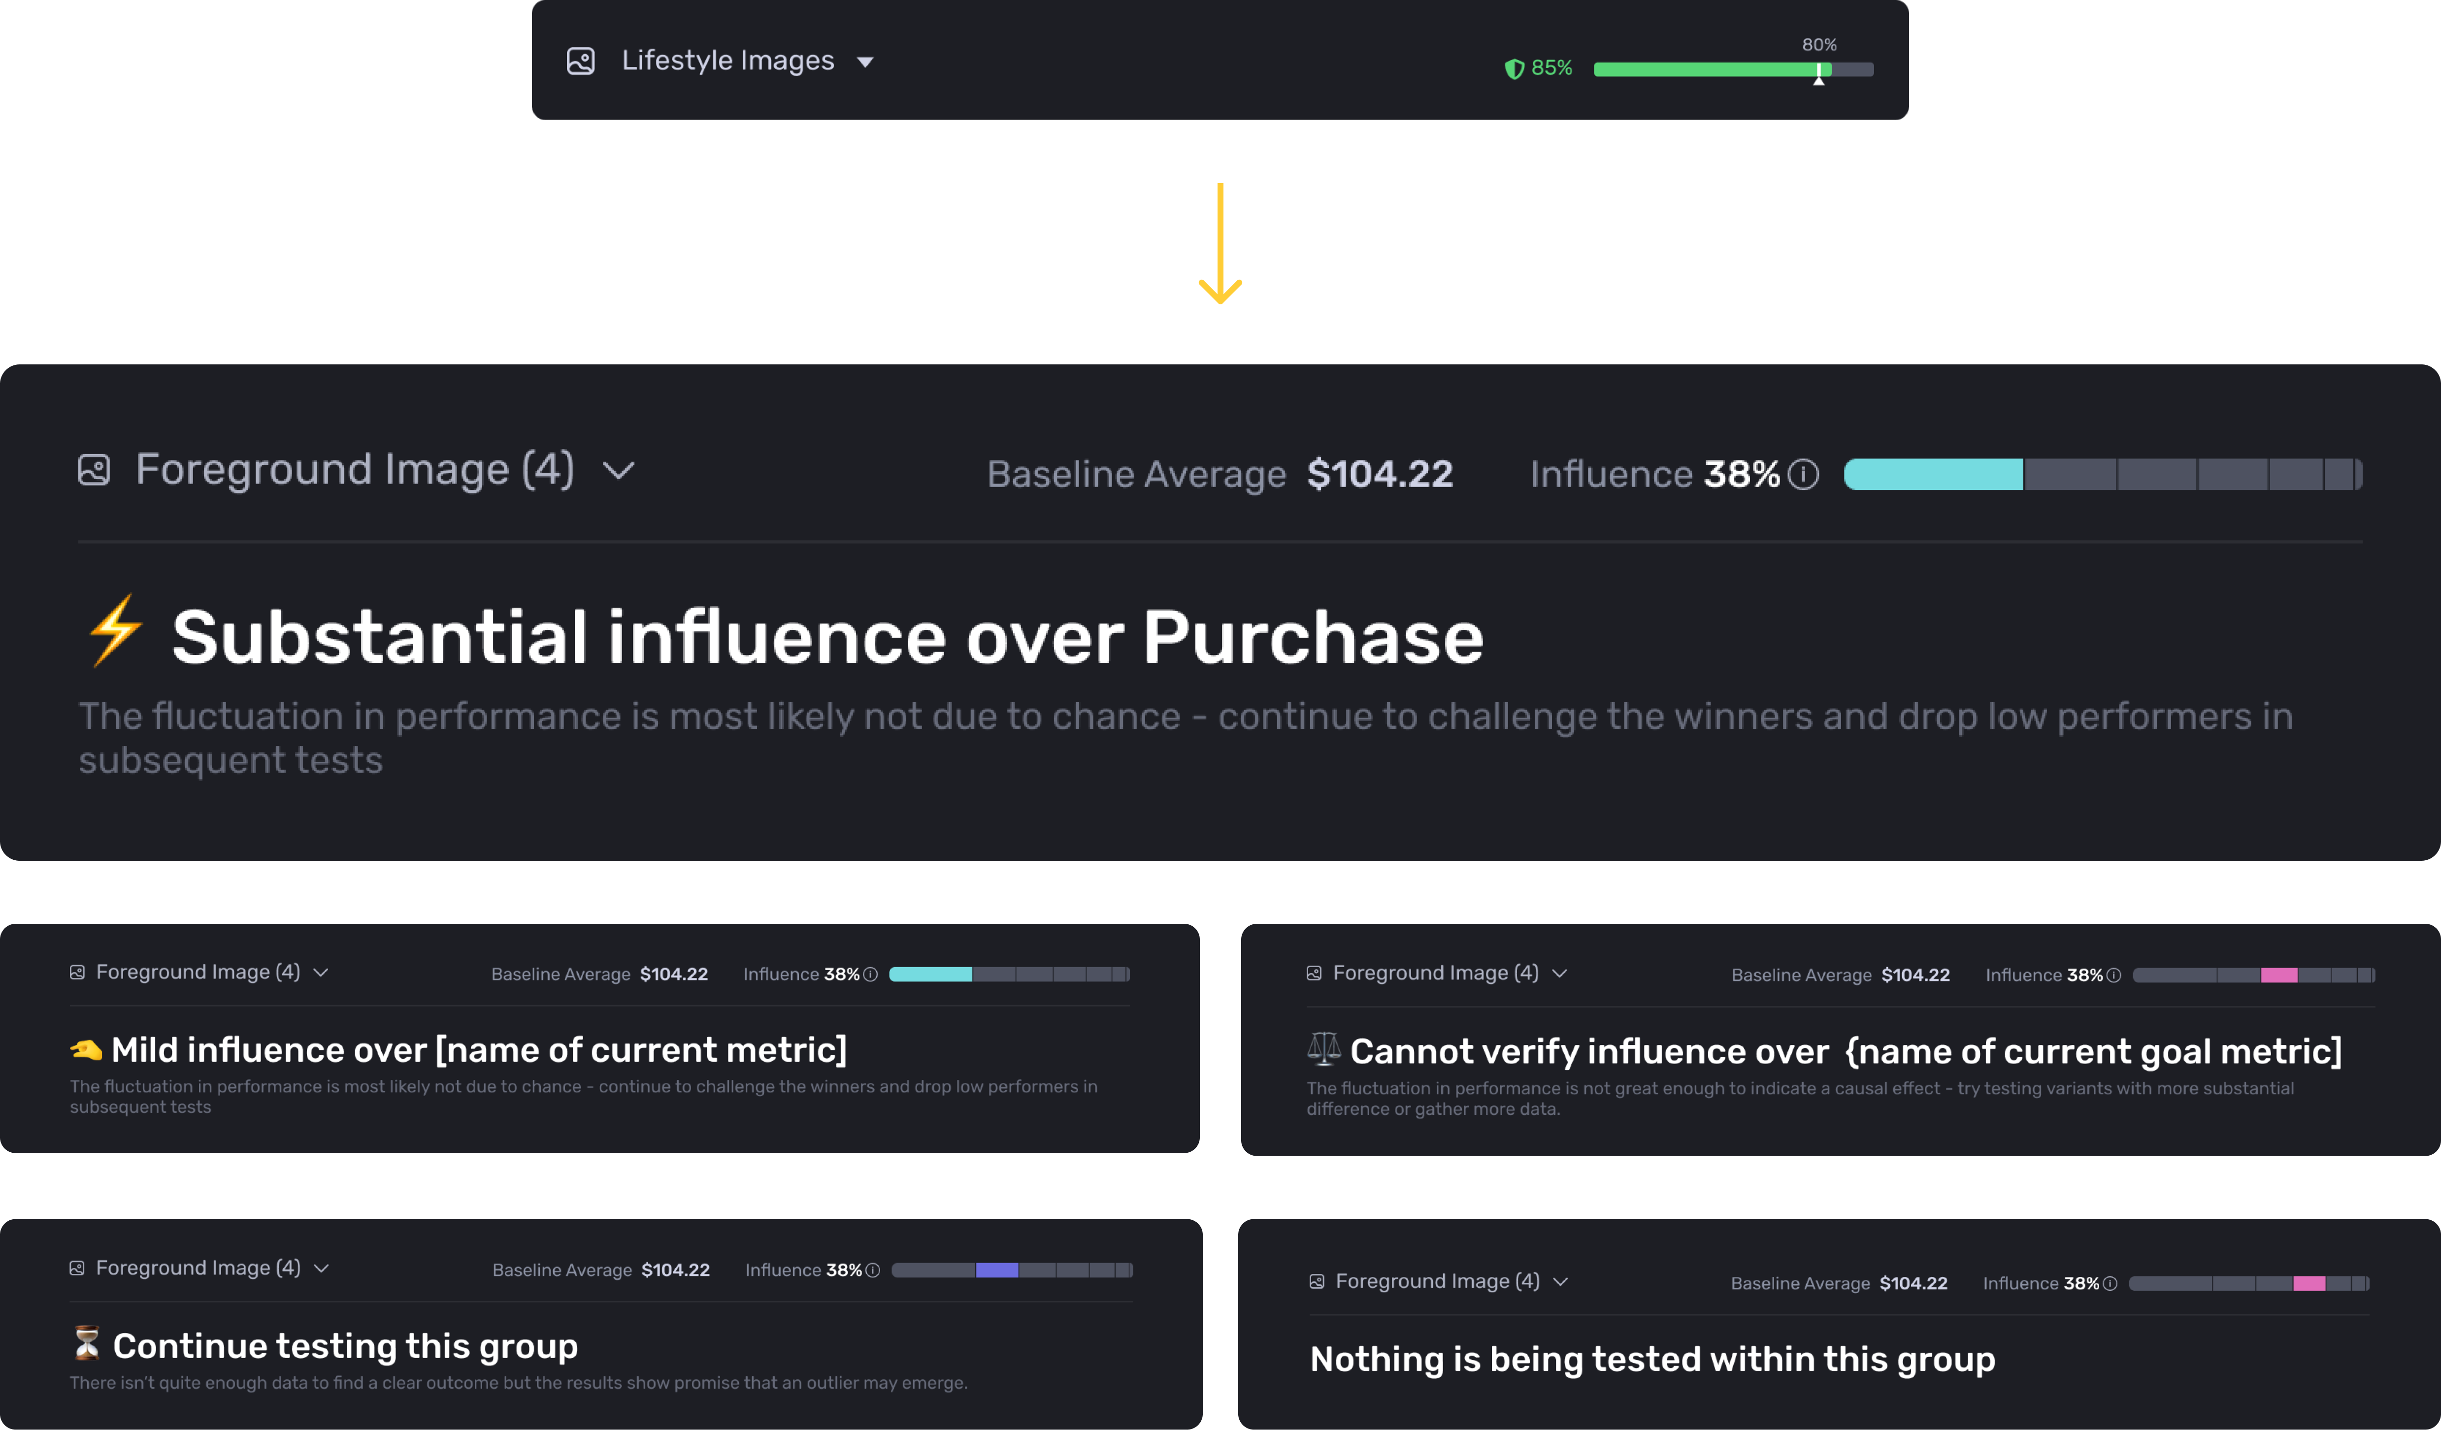Click info icon next to large Influence 38%
Screen dimensions: 2441x1430
point(1803,474)
